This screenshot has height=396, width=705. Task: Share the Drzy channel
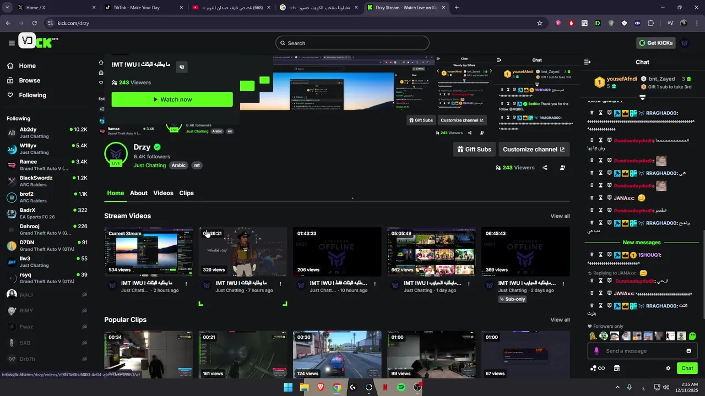(x=545, y=168)
